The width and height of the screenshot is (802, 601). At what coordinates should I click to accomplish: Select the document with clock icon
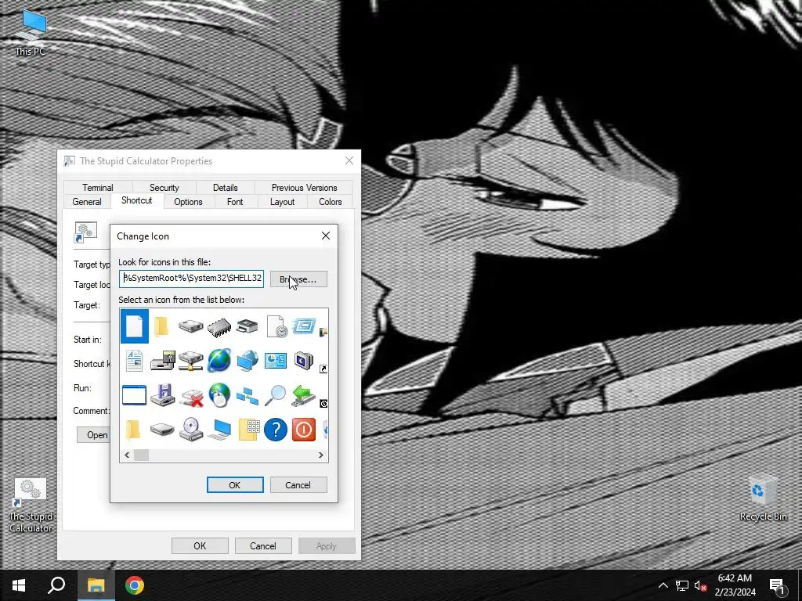276,326
